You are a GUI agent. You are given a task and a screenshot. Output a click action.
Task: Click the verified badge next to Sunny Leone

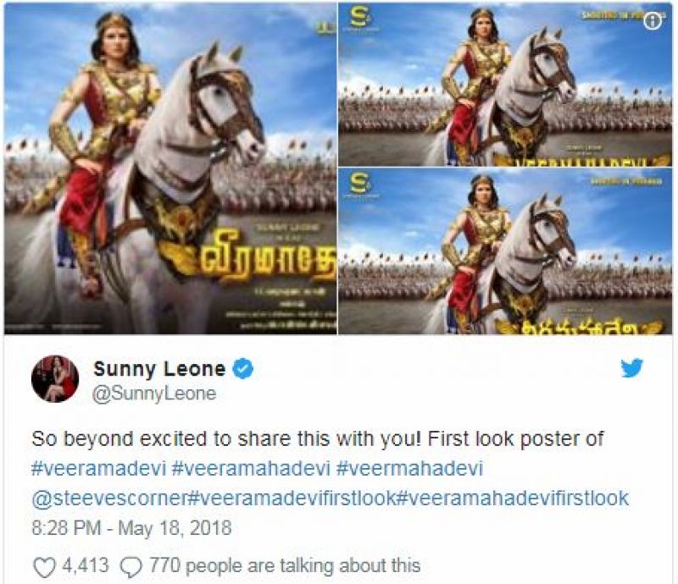coord(242,369)
